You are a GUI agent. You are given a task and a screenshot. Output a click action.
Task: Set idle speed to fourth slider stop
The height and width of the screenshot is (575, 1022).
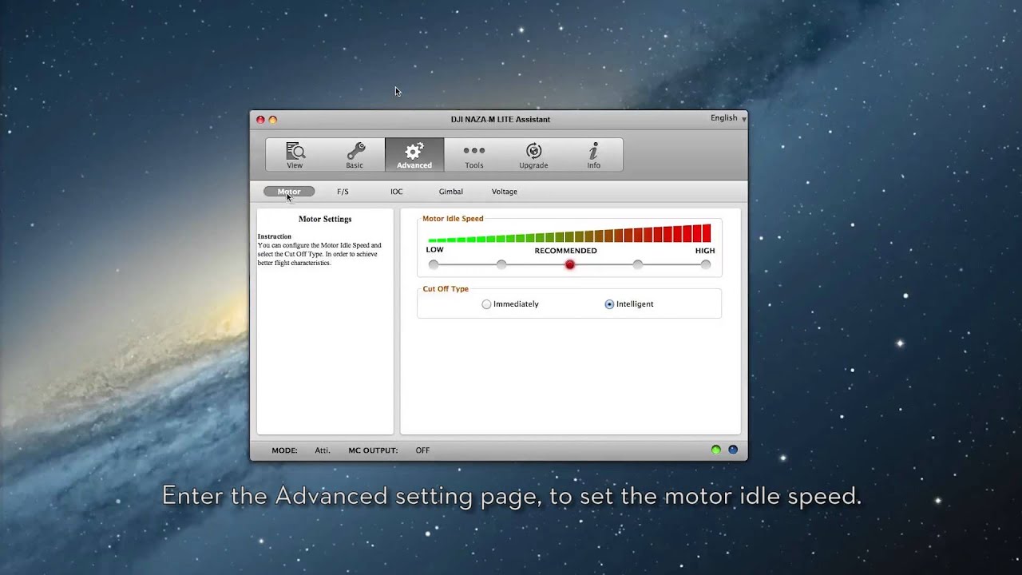tap(638, 264)
